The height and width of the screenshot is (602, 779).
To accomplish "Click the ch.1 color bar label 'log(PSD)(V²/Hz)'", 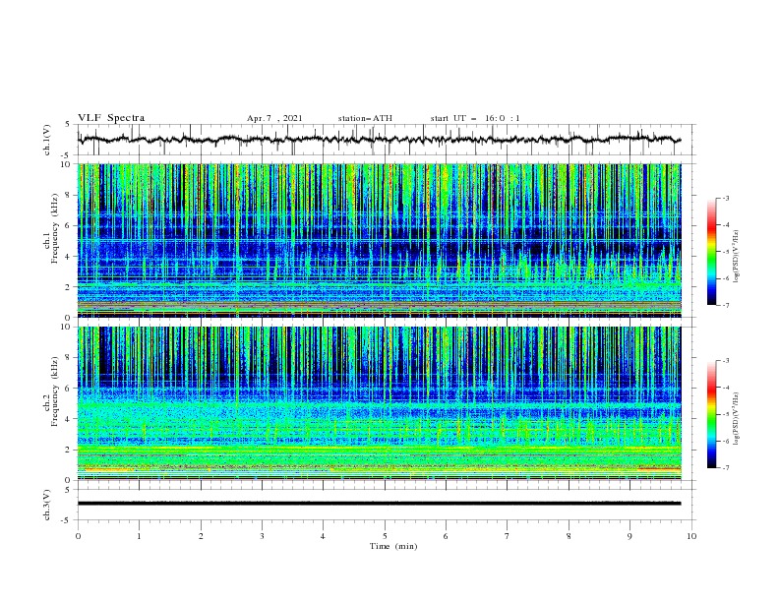I will click(737, 257).
